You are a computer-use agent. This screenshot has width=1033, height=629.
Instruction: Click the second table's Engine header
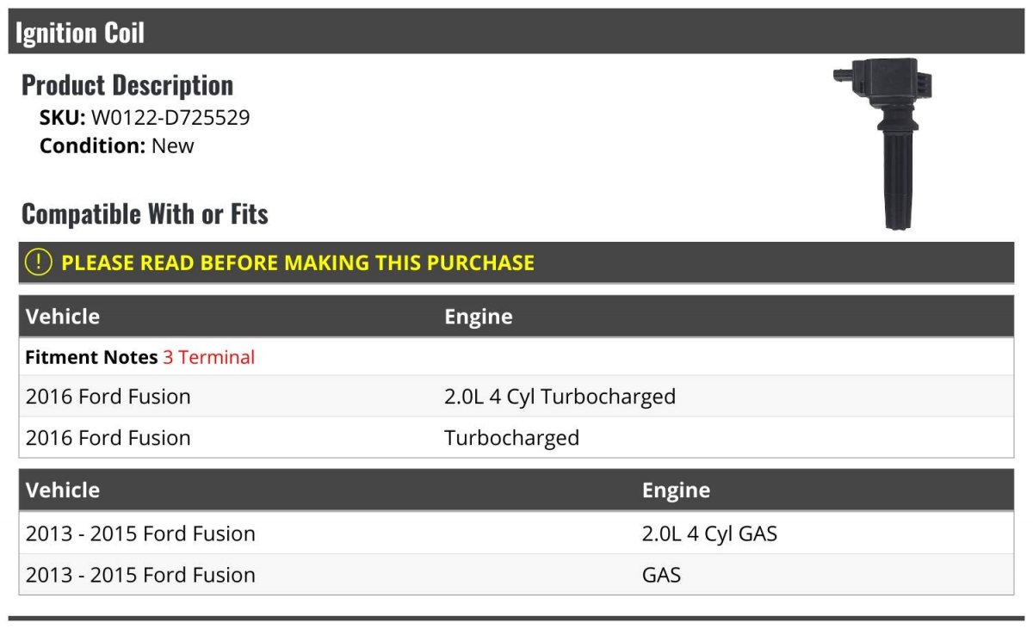pyautogui.click(x=677, y=490)
